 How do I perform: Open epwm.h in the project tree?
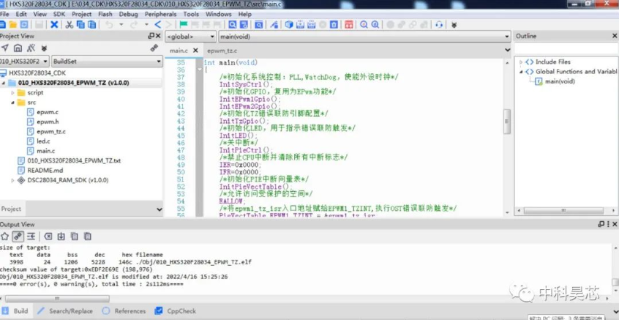click(x=48, y=122)
